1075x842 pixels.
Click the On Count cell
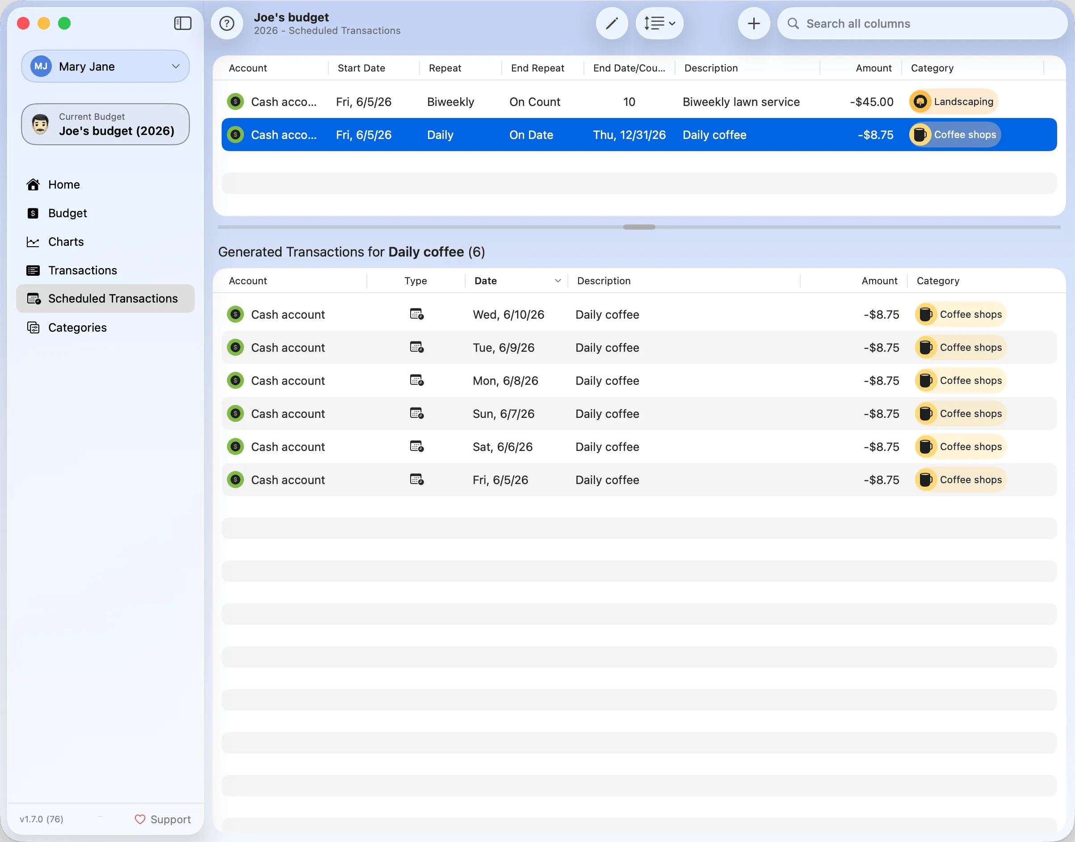535,101
